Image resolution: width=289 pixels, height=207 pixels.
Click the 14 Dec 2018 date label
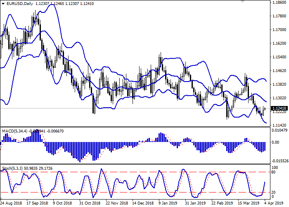click(143, 203)
